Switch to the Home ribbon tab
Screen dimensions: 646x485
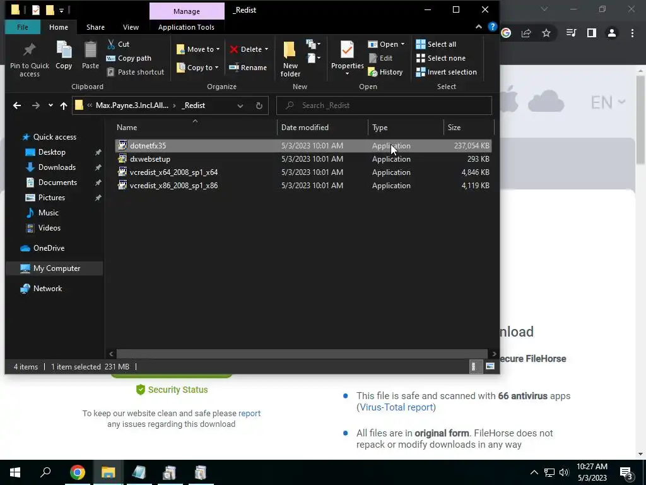[59, 27]
